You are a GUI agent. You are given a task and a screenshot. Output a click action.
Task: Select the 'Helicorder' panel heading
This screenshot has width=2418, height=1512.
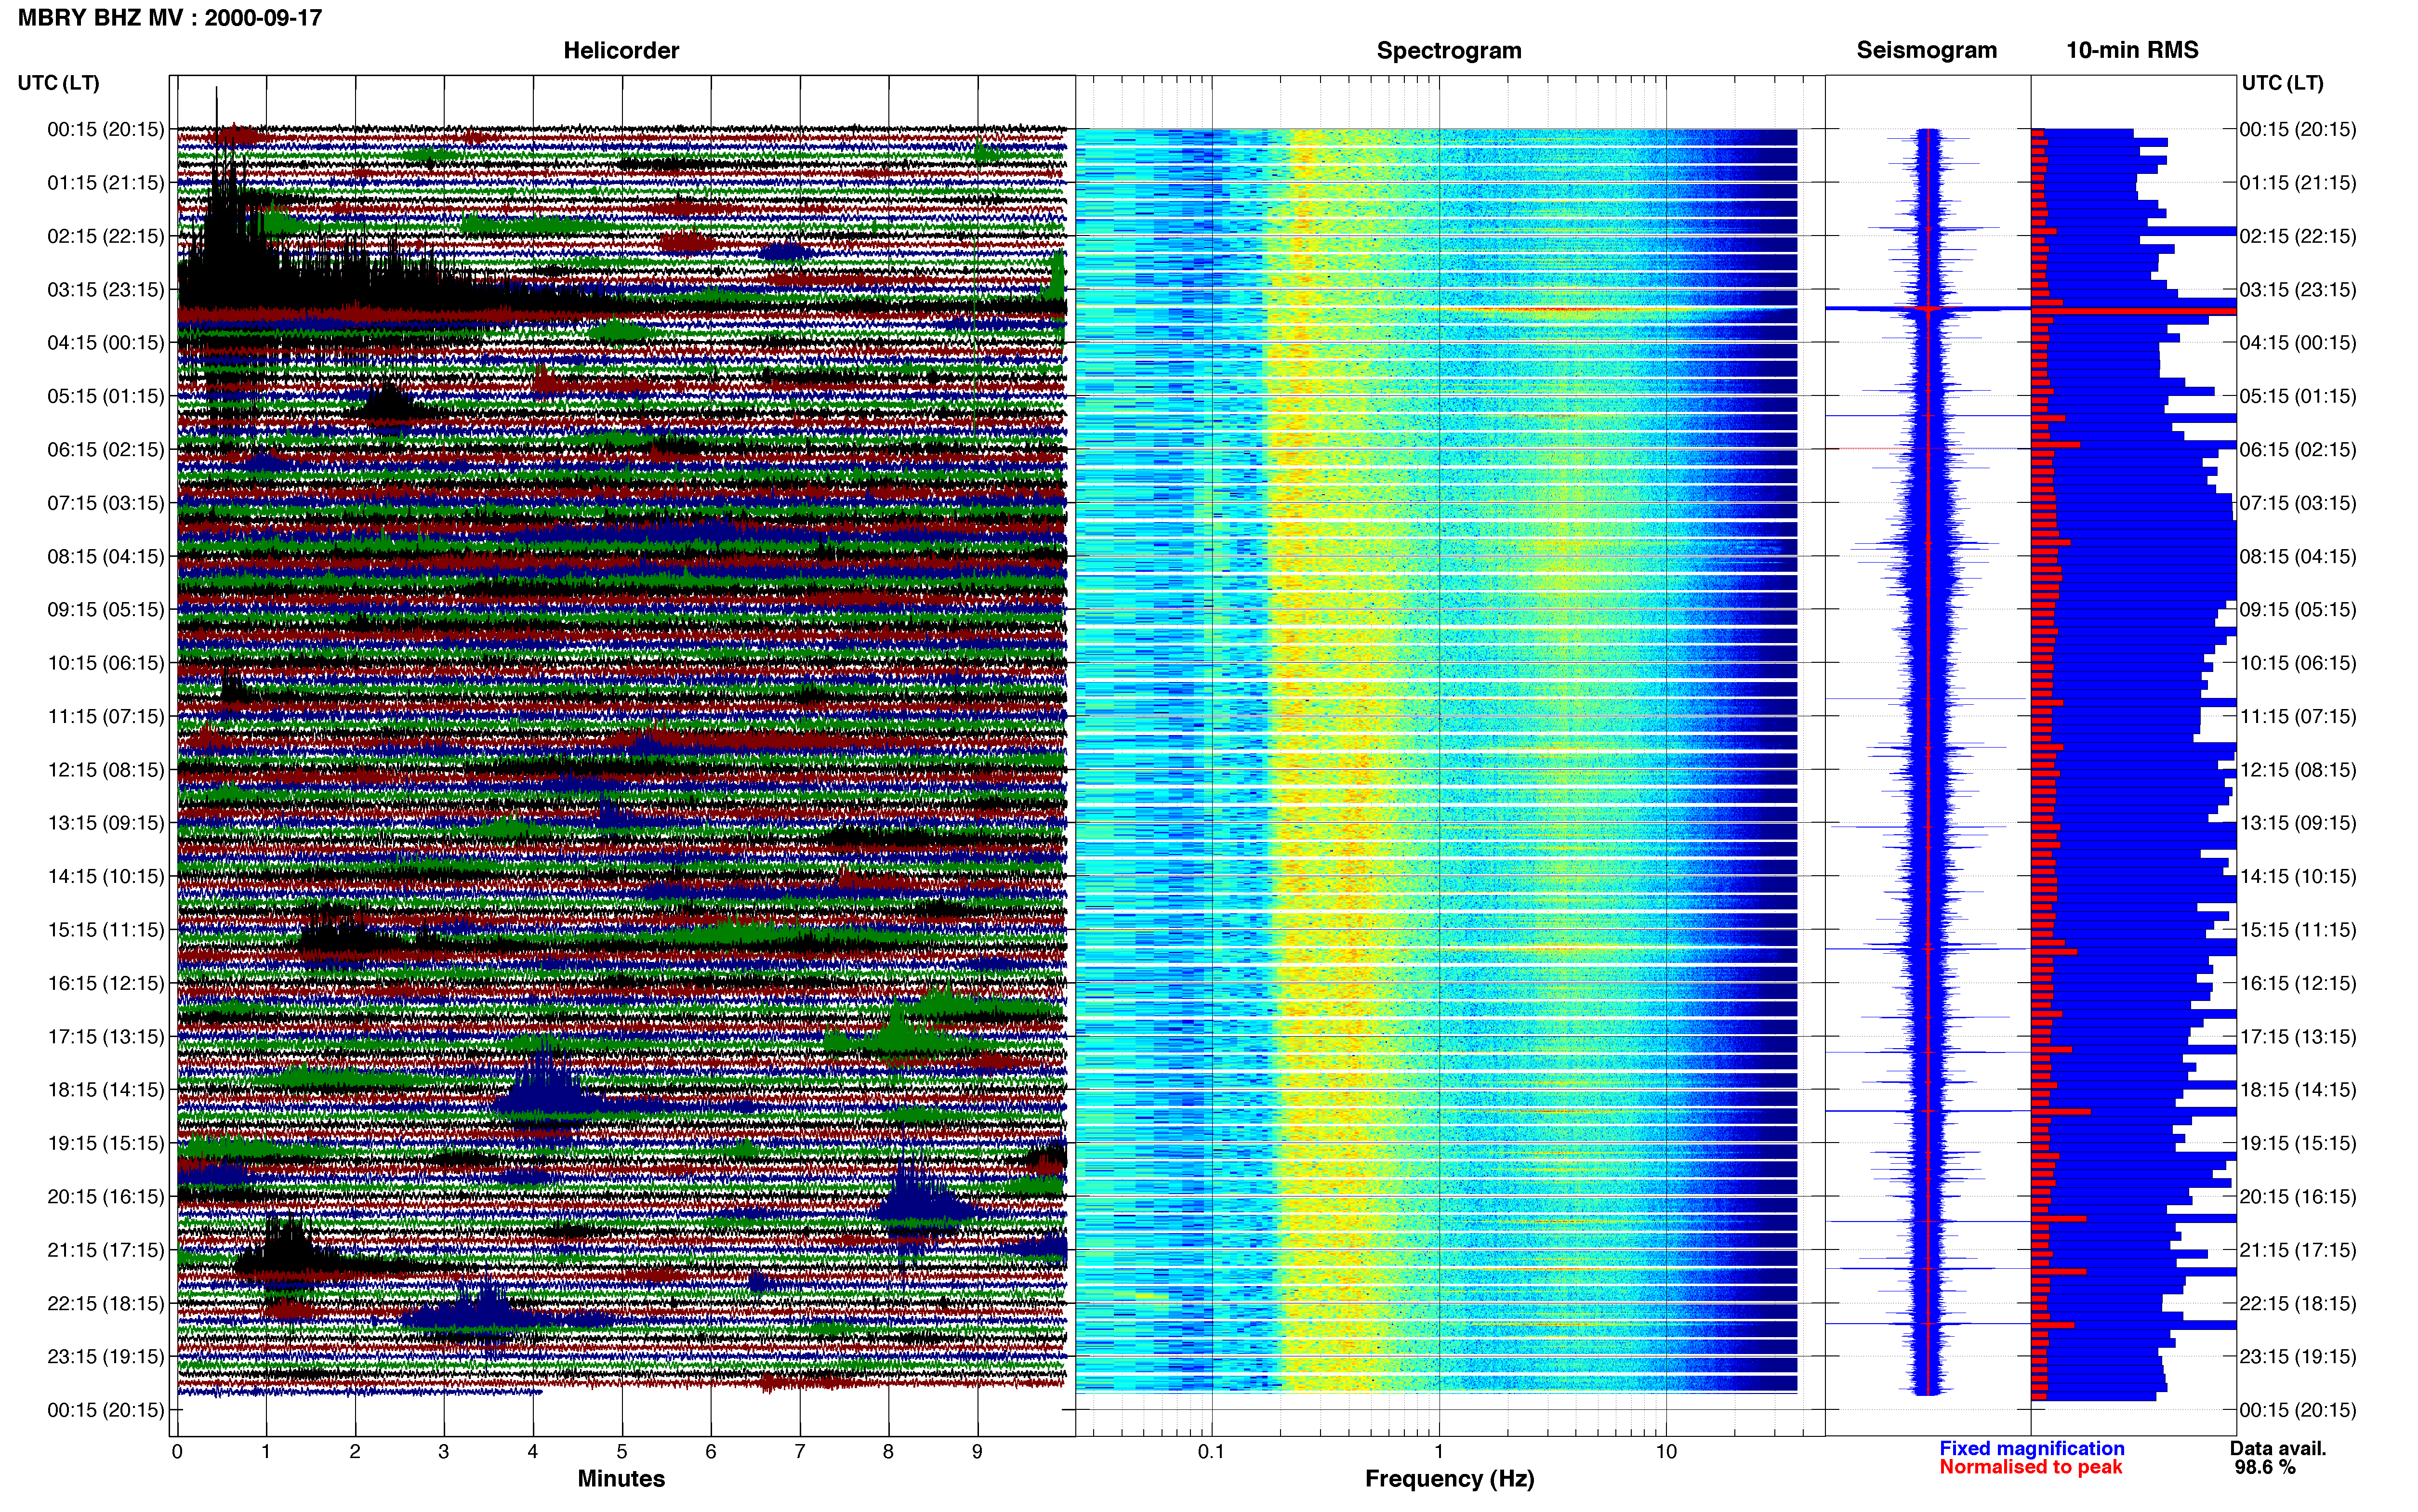621,50
